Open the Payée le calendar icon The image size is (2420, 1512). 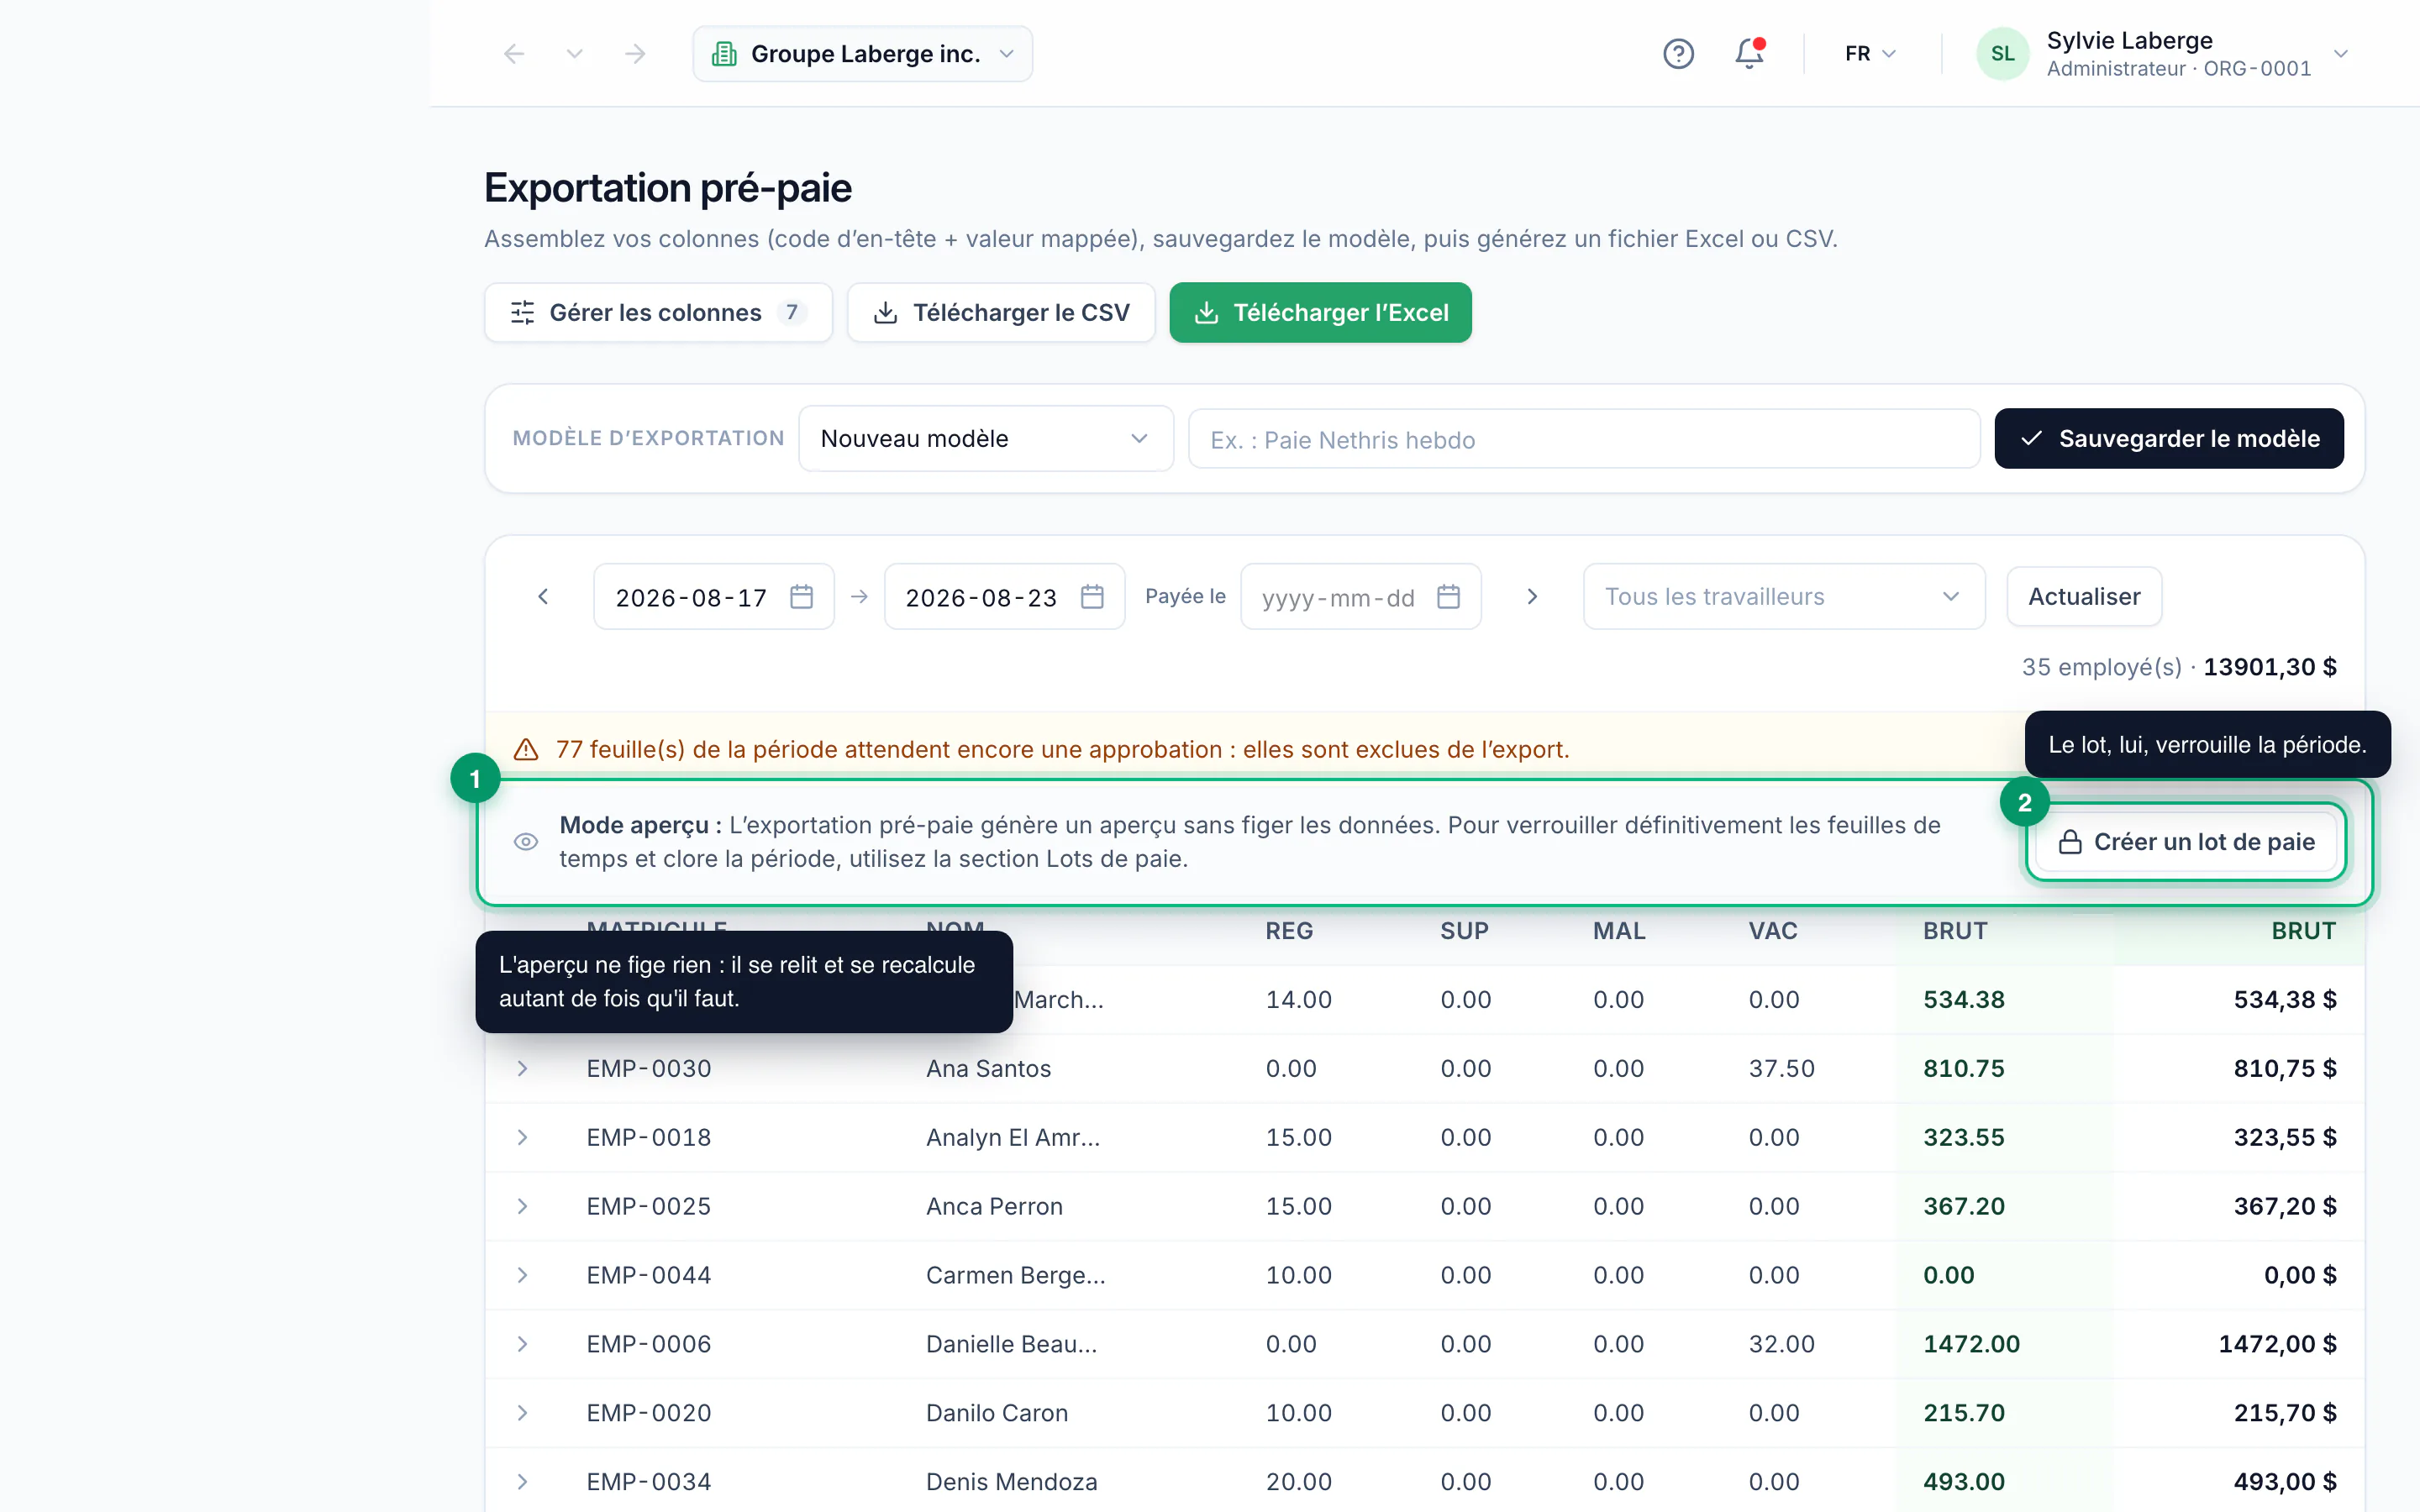pos(1448,597)
